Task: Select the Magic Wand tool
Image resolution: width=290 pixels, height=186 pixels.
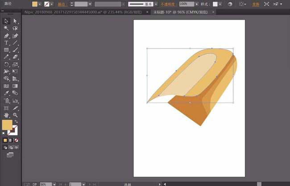Action: click(6, 28)
